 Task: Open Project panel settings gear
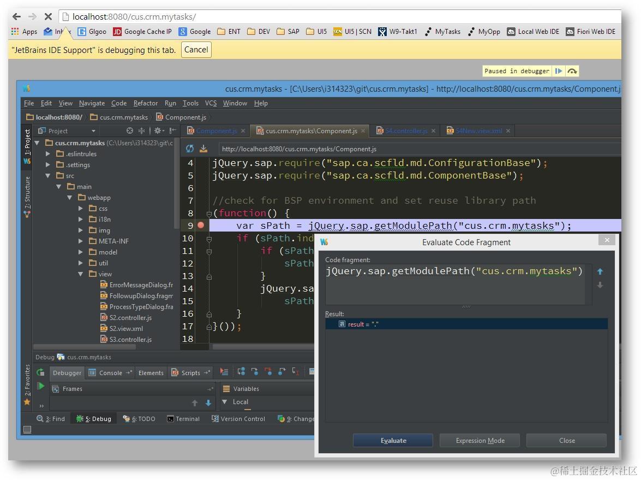point(158,131)
